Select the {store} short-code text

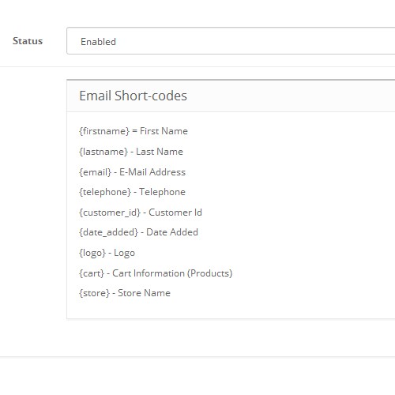(x=94, y=293)
